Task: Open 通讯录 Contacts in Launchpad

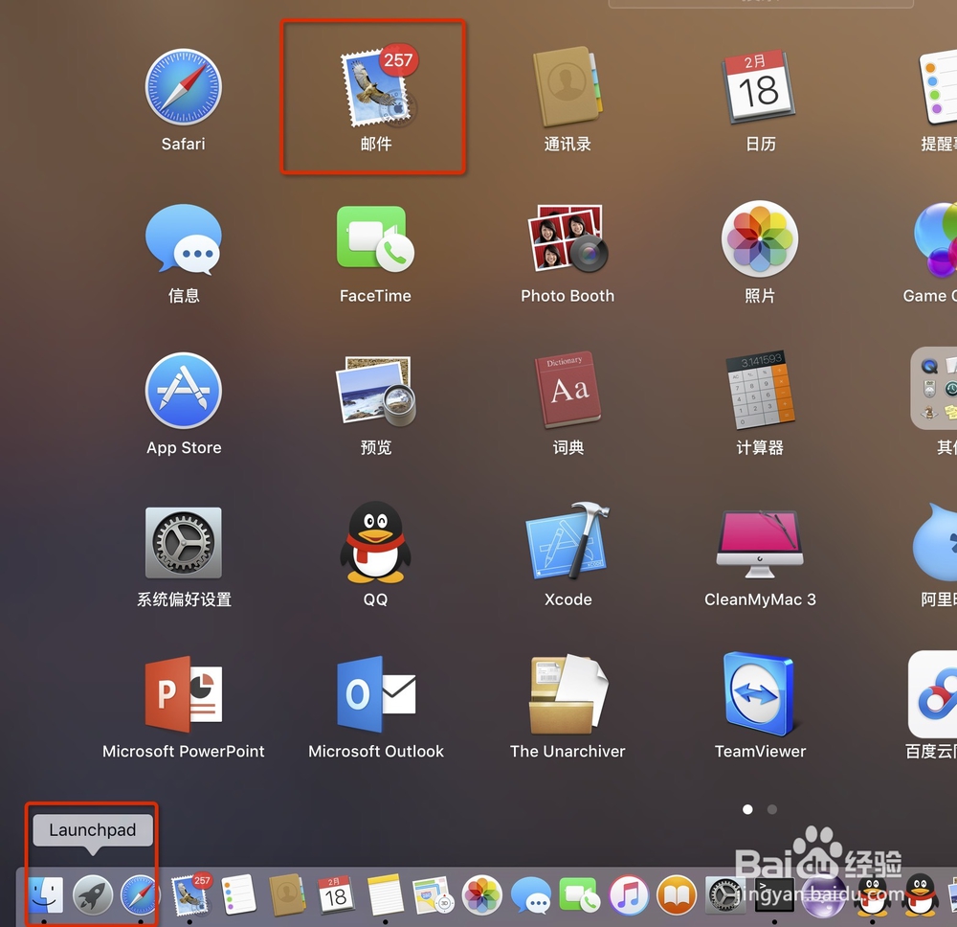Action: click(568, 86)
